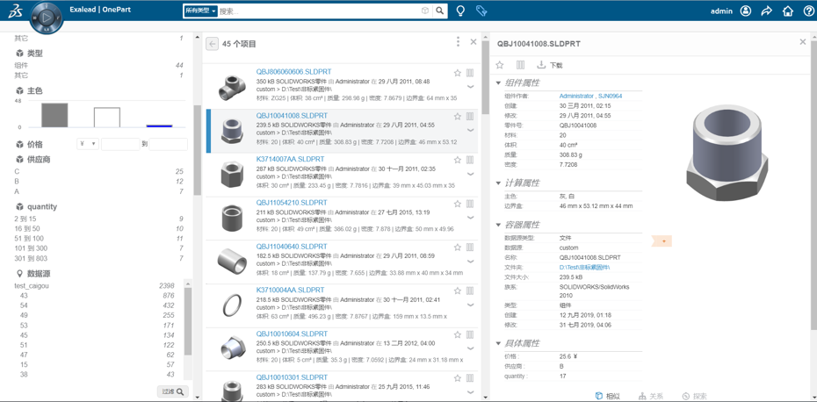Open the results list three-dot menu

coord(458,42)
